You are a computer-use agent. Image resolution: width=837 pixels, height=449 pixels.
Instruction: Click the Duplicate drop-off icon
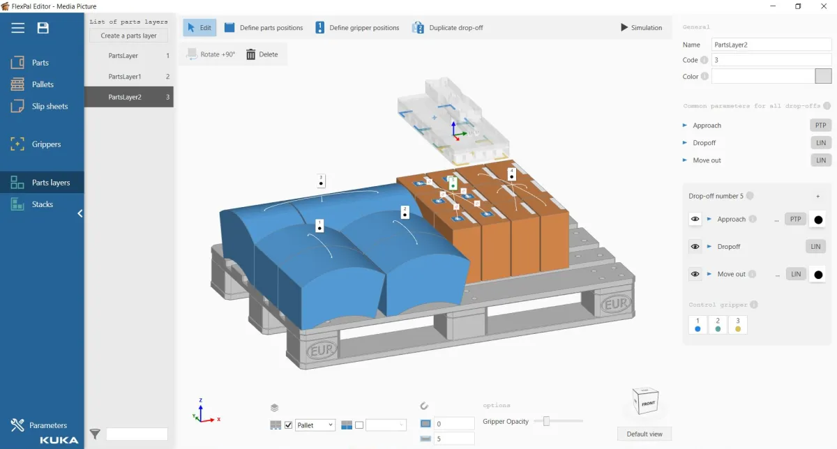point(418,28)
